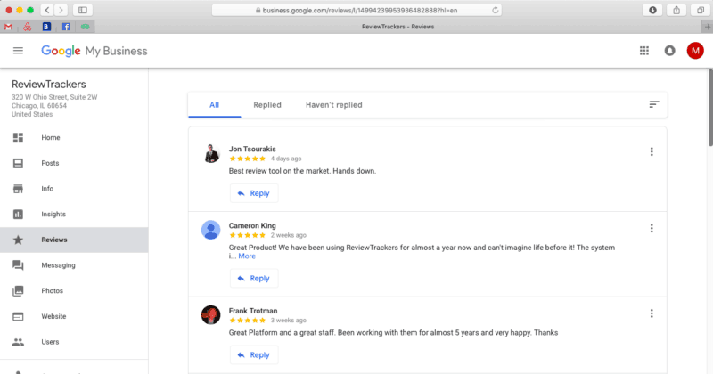The height and width of the screenshot is (374, 713).
Task: Click the "320 W Ohio Street" address
Action: click(54, 97)
